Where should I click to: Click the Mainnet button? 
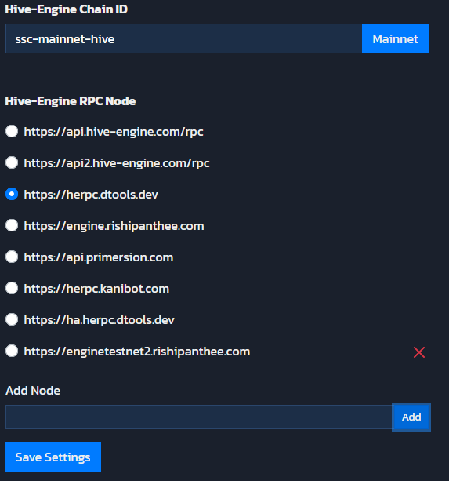(x=395, y=38)
